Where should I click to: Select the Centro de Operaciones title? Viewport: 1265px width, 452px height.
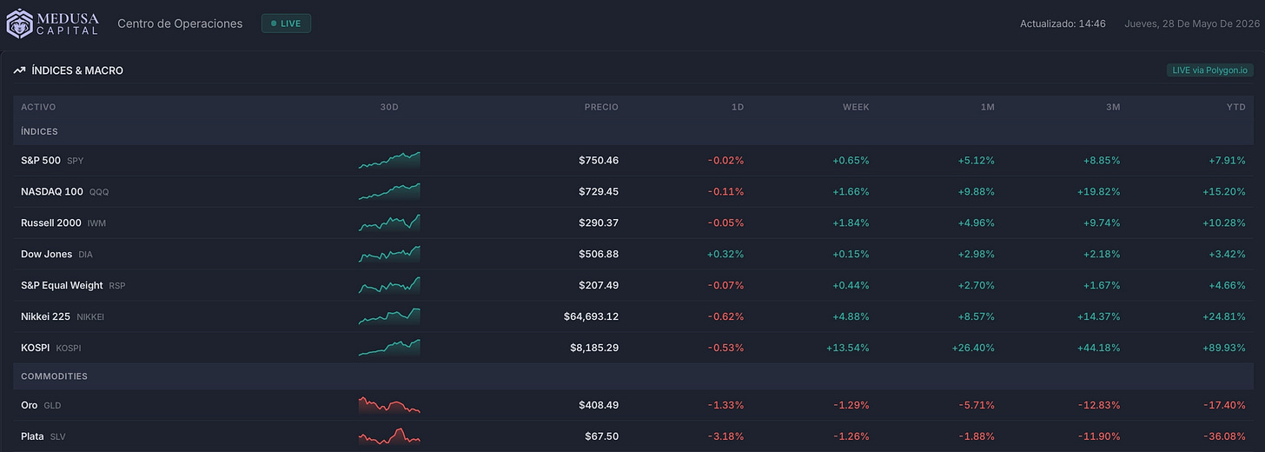[x=180, y=23]
